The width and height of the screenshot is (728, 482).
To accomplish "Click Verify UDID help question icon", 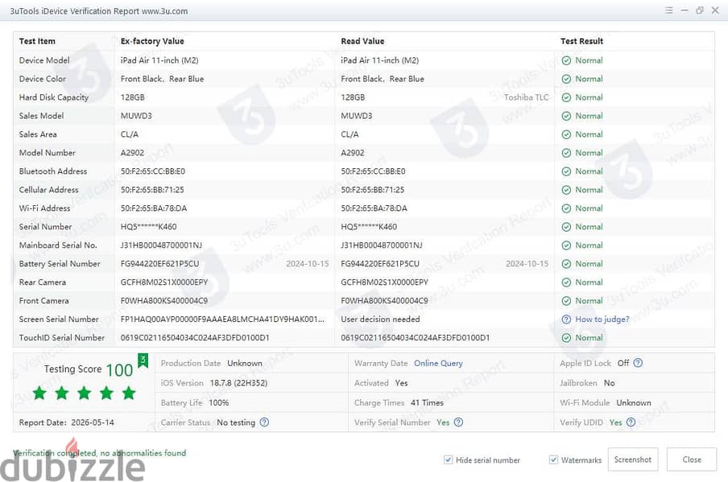I will (631, 422).
